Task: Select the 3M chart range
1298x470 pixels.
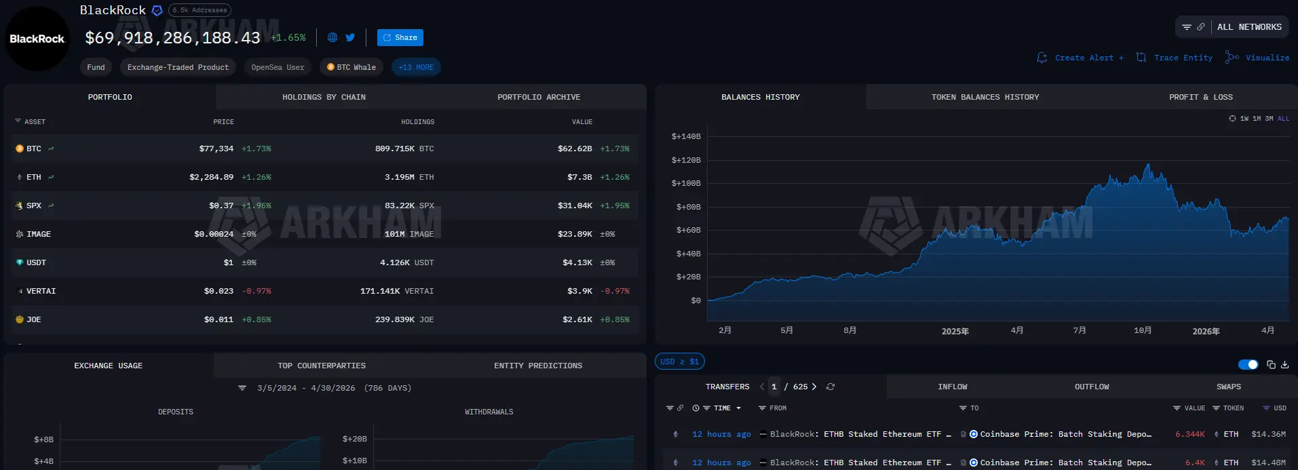Action: [1269, 119]
